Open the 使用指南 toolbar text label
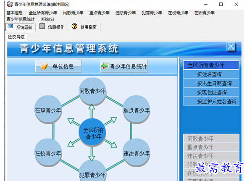Image resolution: width=247 pixels, height=181 pixels. pyautogui.click(x=88, y=27)
